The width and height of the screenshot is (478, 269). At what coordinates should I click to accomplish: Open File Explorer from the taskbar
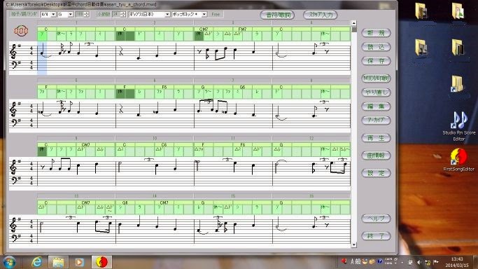[x=58, y=262]
